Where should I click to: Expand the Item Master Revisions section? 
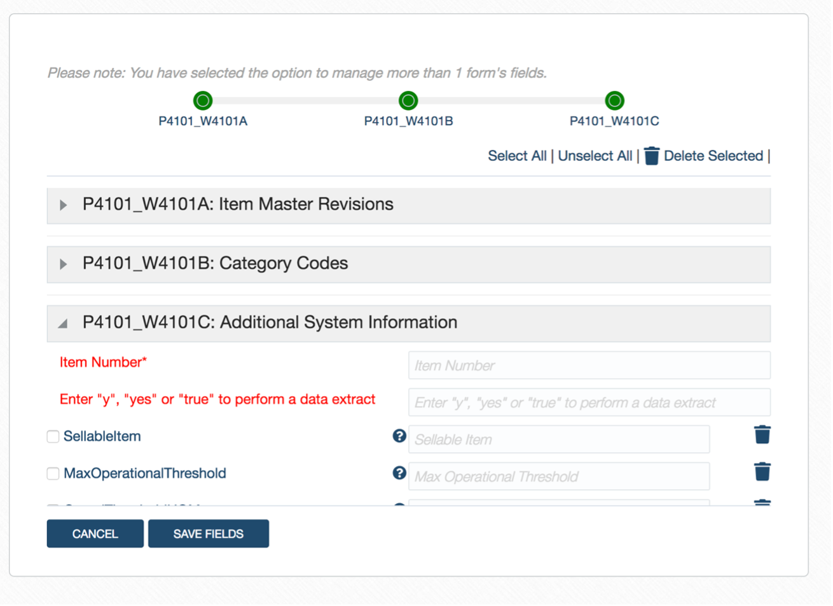click(x=62, y=205)
